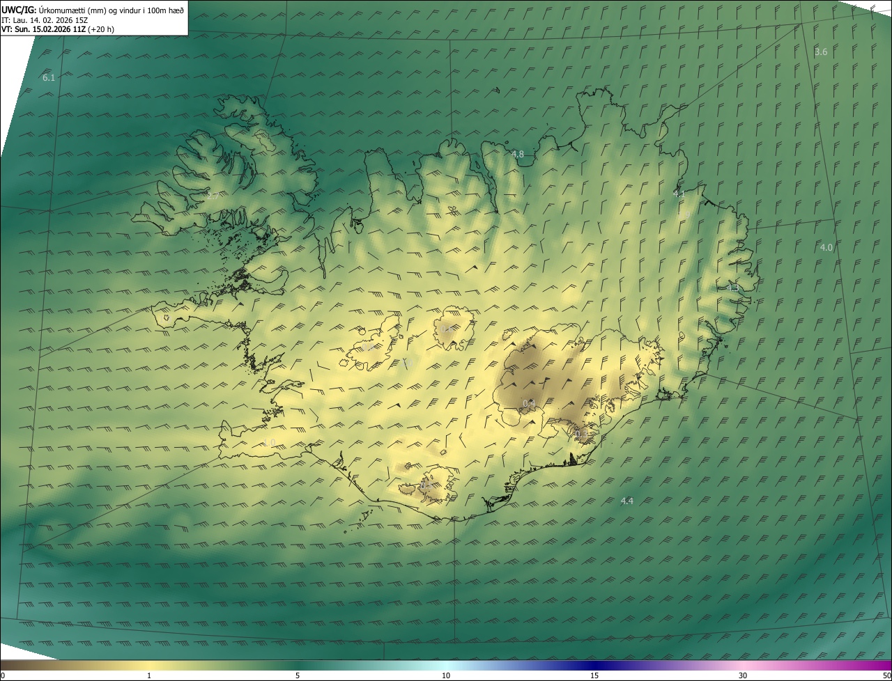Click the 'IT: Lau. 14. 02. 2026 15Z' line
Viewport: 892px width, 681px height.
click(x=44, y=20)
